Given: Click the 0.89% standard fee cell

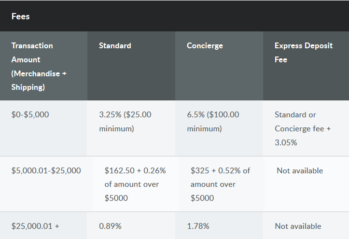Looking at the screenshot, I should [110, 226].
